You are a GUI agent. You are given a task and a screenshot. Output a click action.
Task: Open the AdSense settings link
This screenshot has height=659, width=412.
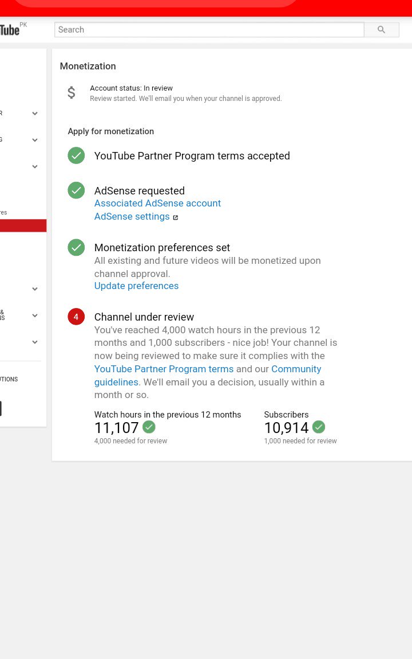coord(132,216)
